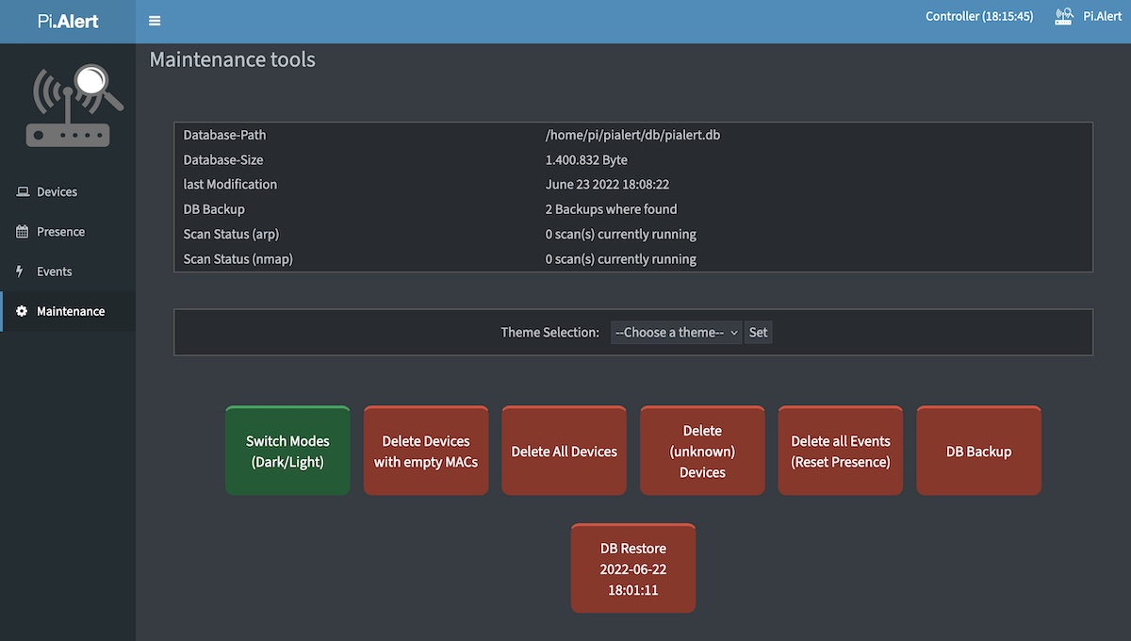
Task: Toggle the hamburger sidebar menu icon
Action: pyautogui.click(x=155, y=21)
